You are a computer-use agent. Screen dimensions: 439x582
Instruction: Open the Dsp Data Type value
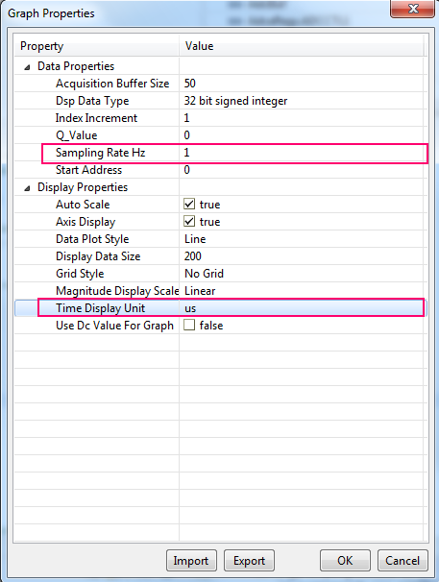click(302, 101)
